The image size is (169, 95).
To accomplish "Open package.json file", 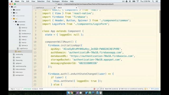I will coord(20,75).
